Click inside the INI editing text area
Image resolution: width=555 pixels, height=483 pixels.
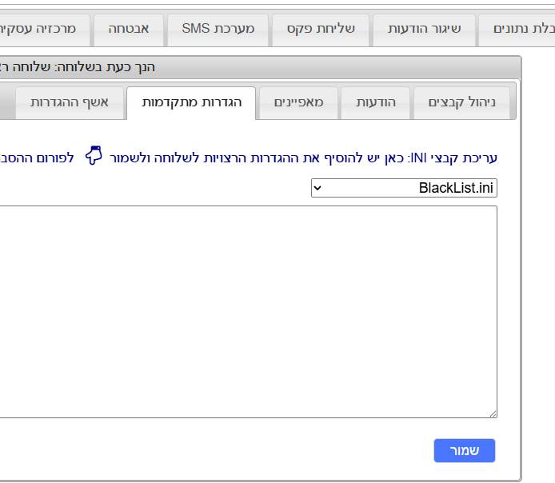coord(240,310)
